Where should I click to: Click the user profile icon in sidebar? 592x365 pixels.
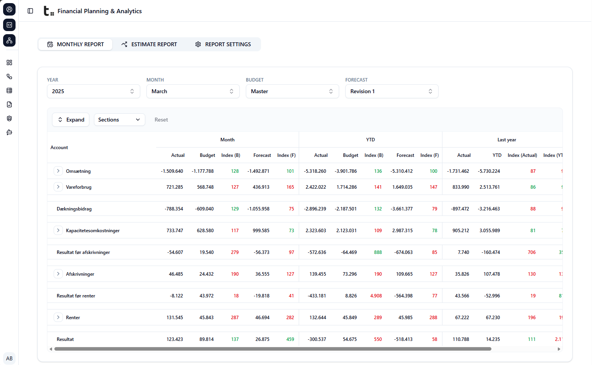pyautogui.click(x=9, y=9)
